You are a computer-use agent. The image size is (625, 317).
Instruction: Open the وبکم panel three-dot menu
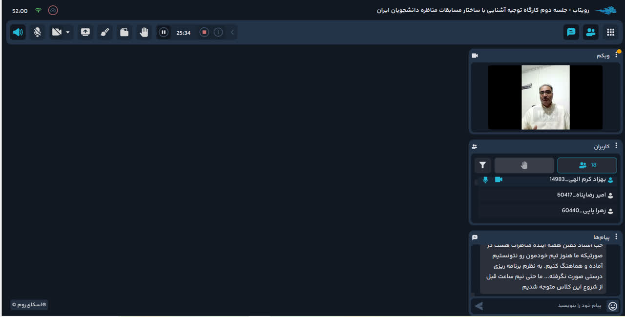tap(616, 55)
